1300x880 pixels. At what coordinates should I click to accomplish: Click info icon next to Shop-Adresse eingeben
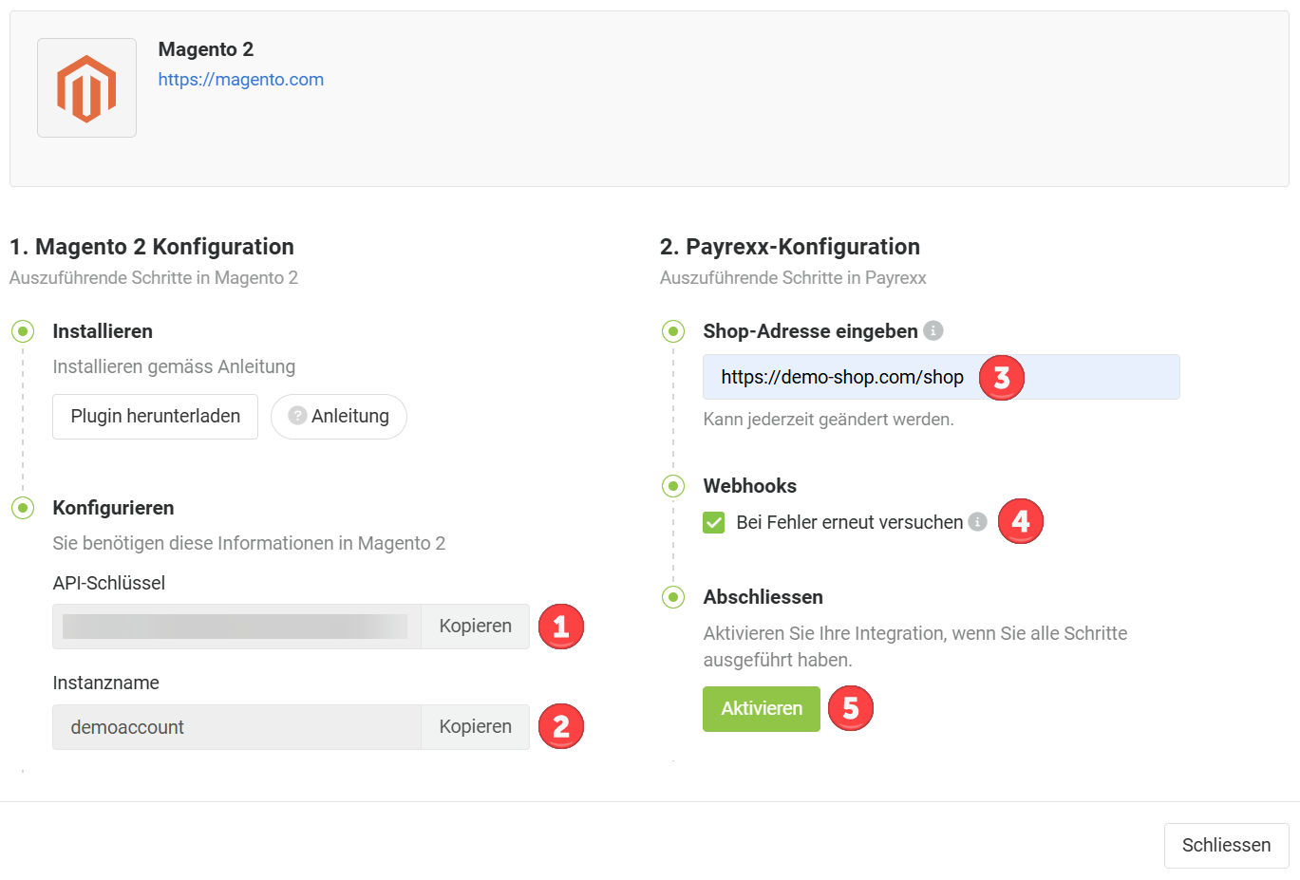pyautogui.click(x=933, y=330)
